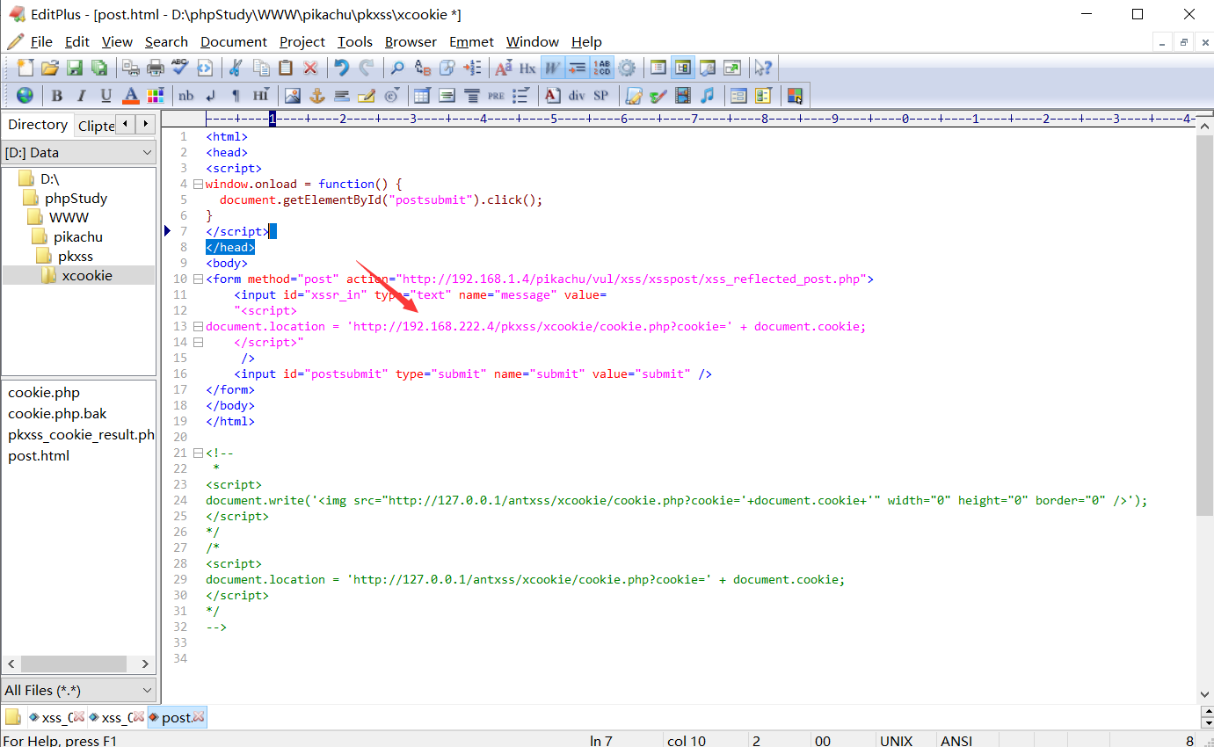
Task: Select the phpStudy folder in tree
Action: coord(76,198)
